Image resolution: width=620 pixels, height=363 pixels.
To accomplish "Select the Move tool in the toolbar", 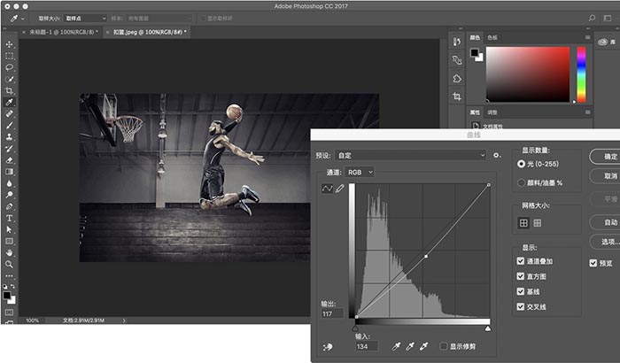I will pos(10,43).
